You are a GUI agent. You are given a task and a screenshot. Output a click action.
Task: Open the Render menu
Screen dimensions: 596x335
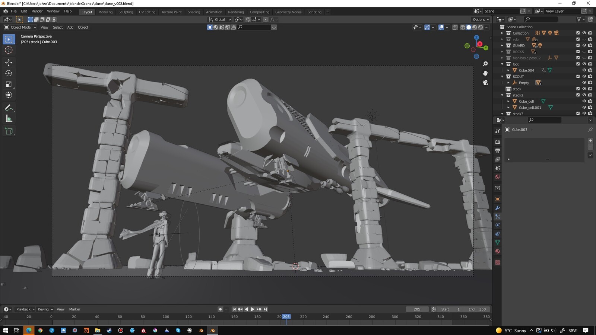[x=37, y=11]
